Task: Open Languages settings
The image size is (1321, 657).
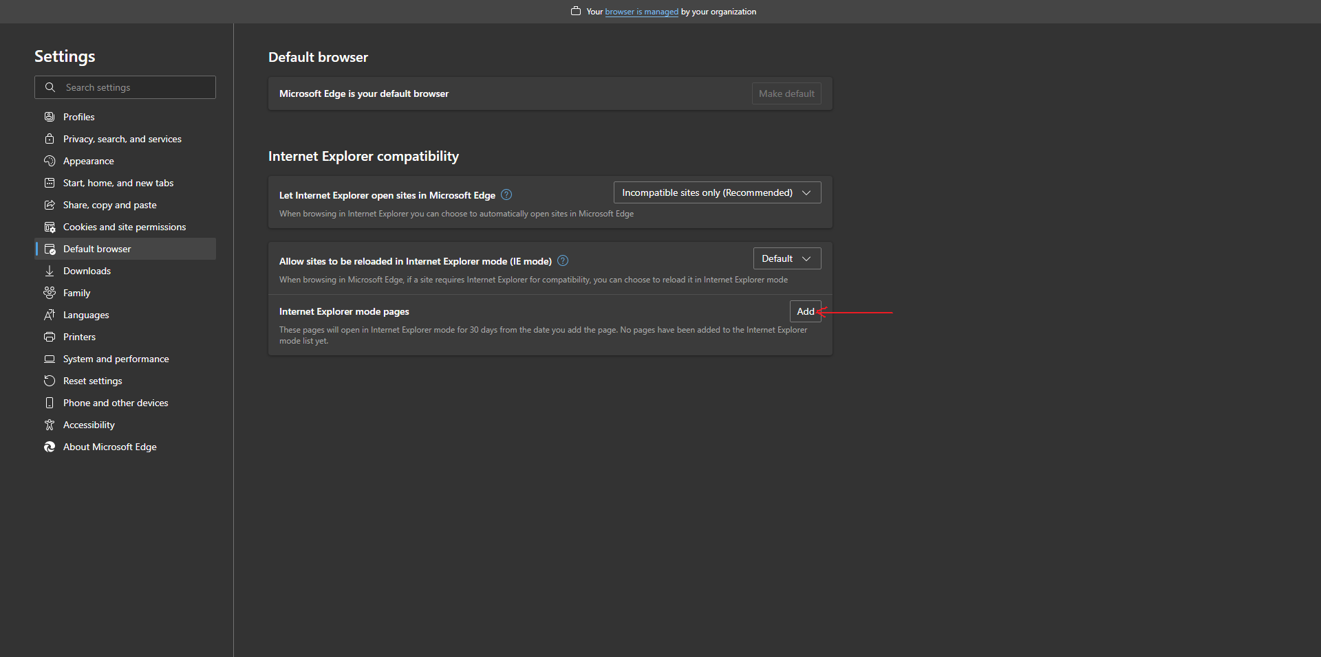Action: point(125,315)
